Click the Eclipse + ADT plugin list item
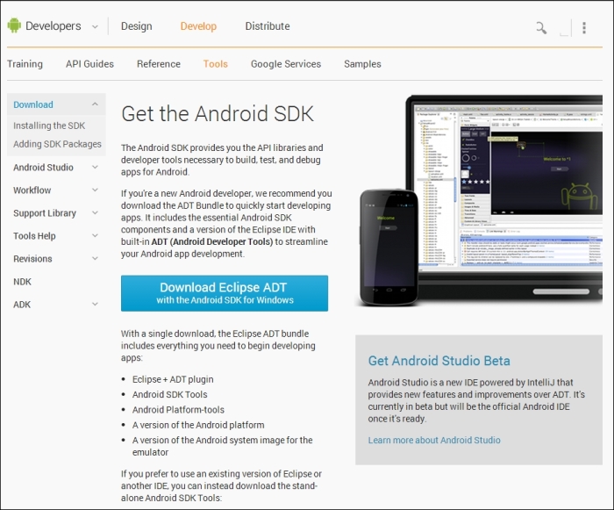The width and height of the screenshot is (614, 510). coord(173,379)
